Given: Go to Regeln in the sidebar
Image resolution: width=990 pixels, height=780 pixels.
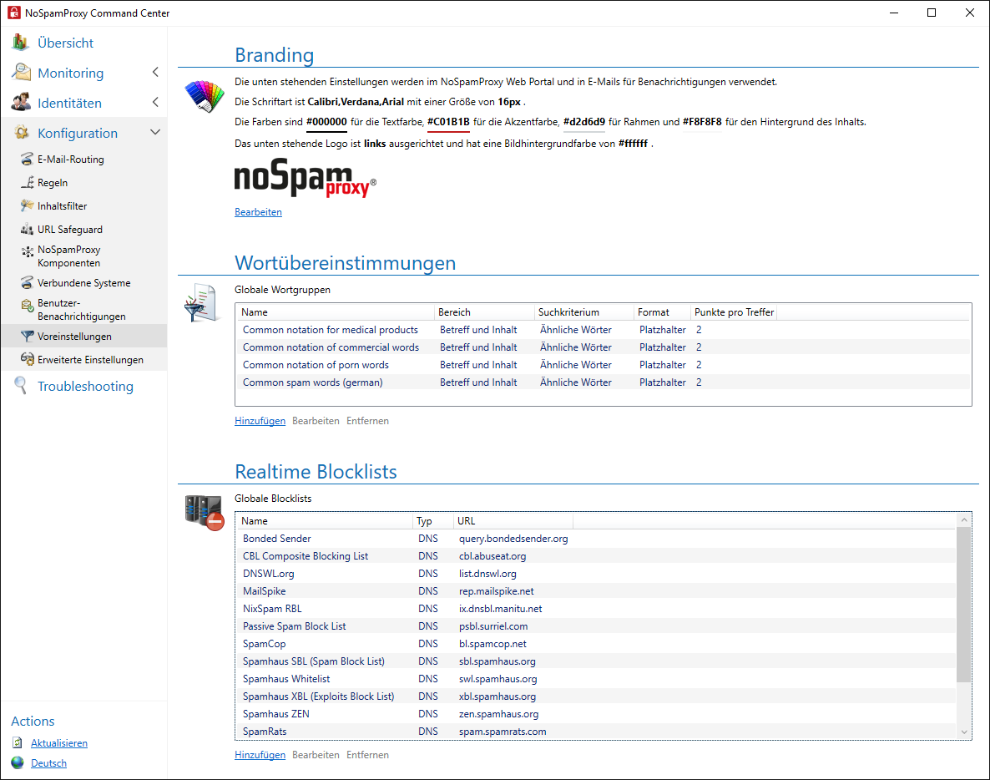Looking at the screenshot, I should point(53,183).
